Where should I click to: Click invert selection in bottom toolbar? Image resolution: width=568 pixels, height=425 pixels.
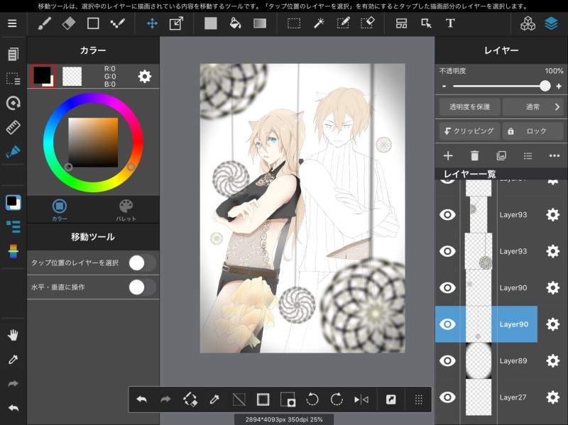tap(288, 399)
